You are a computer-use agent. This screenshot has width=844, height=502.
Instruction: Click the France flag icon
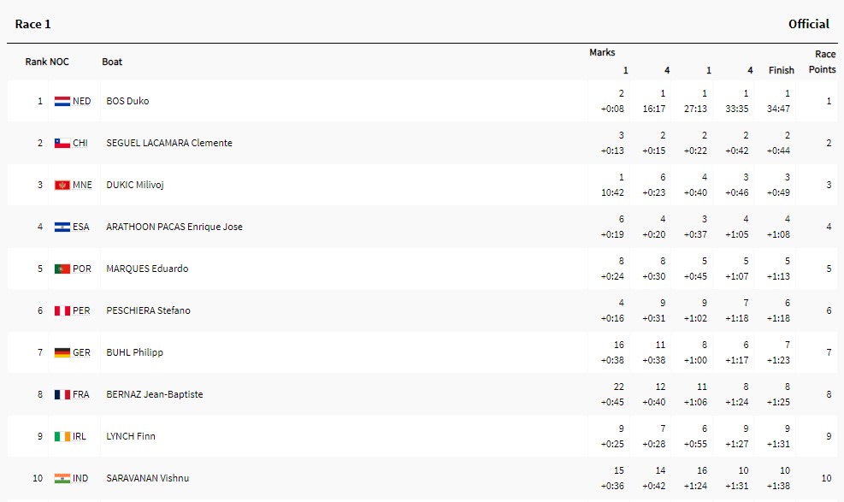[x=62, y=394]
